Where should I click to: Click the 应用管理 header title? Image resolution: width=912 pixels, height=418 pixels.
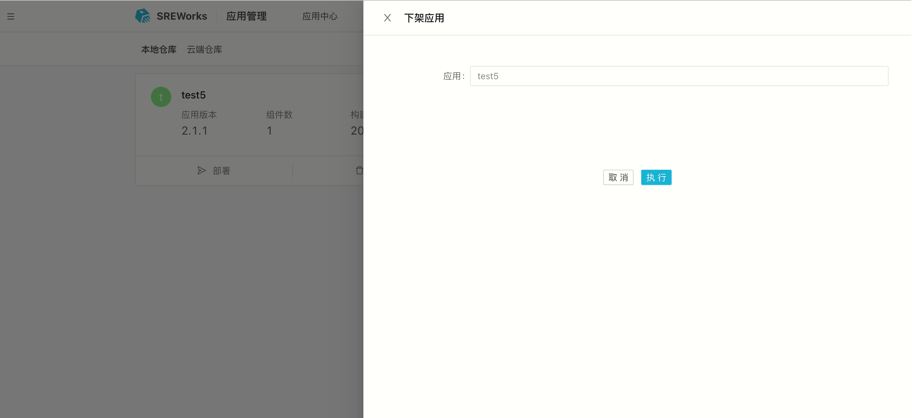coord(246,16)
